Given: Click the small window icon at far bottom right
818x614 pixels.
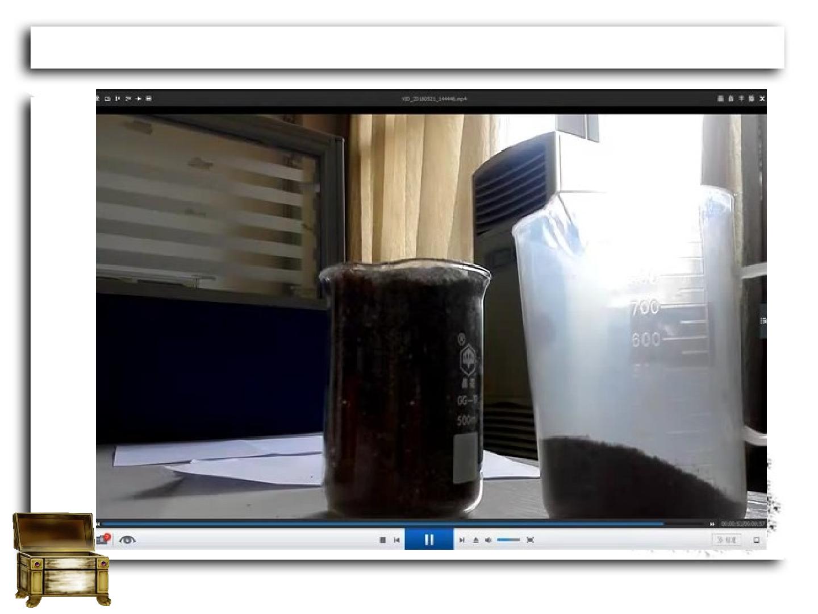Looking at the screenshot, I should pyautogui.click(x=757, y=540).
